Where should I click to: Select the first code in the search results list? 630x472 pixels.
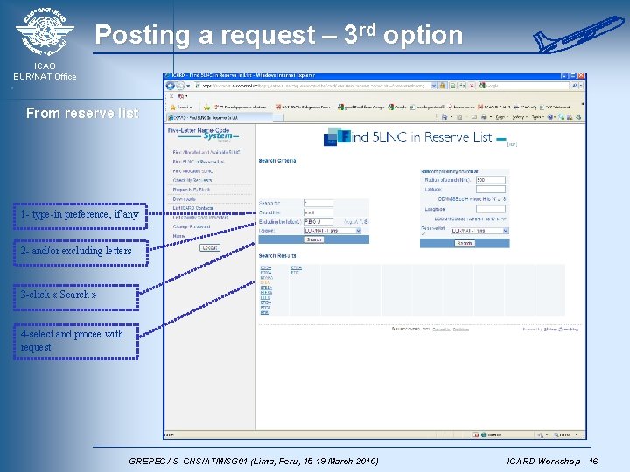coord(266,267)
